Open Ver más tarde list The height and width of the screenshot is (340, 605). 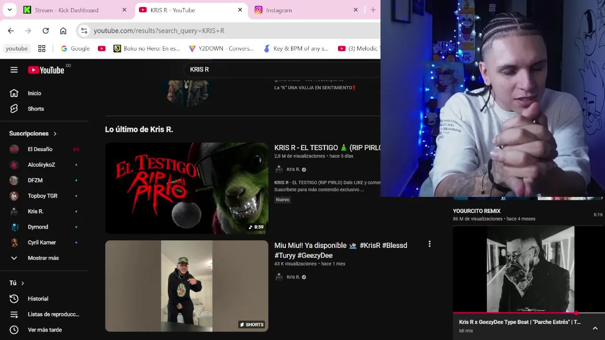point(44,330)
